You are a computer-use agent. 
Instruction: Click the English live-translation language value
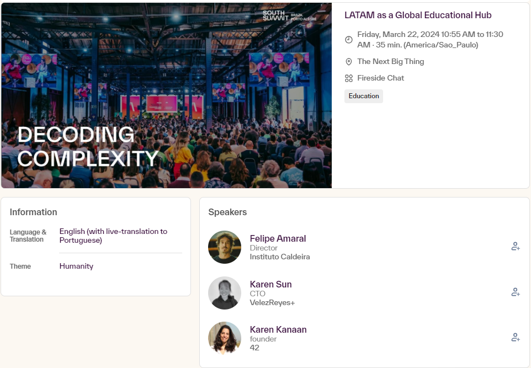pyautogui.click(x=113, y=236)
